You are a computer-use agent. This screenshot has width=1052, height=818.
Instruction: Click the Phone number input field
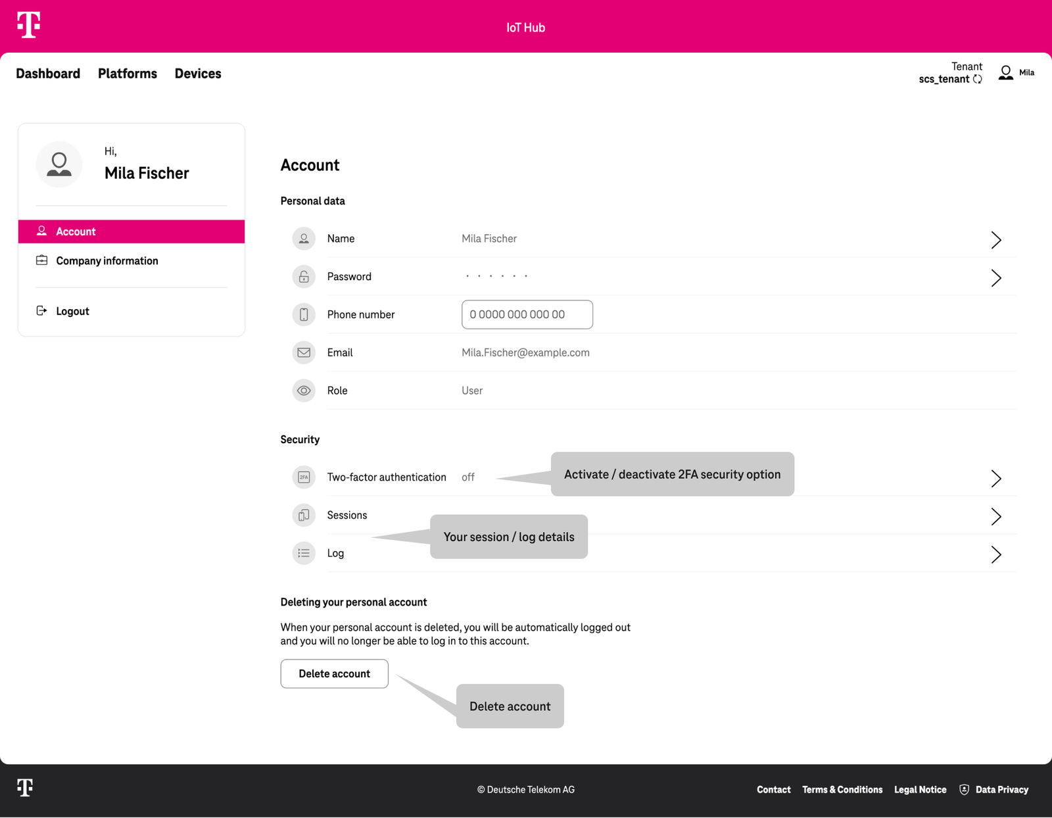[x=527, y=314]
